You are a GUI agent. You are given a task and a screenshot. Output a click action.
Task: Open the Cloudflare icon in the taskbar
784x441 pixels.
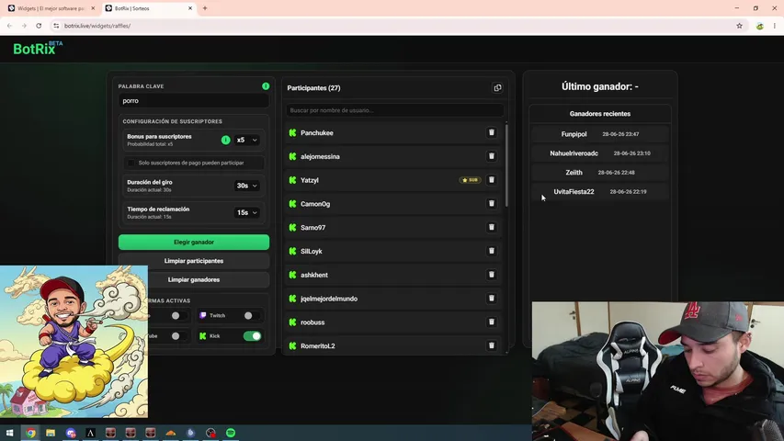point(171,433)
